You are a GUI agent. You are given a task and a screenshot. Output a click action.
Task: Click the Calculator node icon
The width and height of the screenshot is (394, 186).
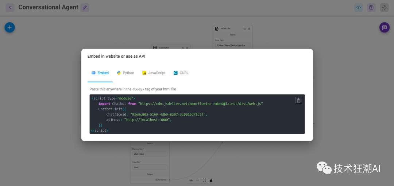click(x=155, y=48)
